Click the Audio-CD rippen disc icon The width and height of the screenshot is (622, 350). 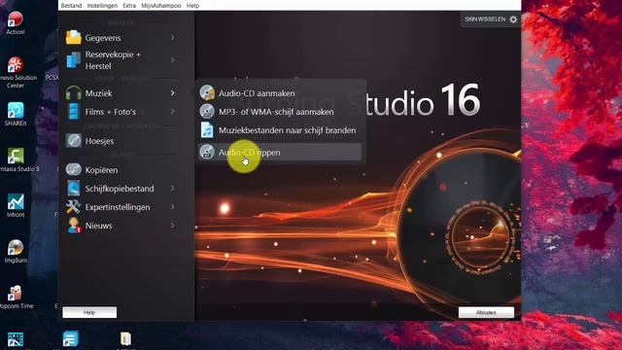(x=207, y=152)
